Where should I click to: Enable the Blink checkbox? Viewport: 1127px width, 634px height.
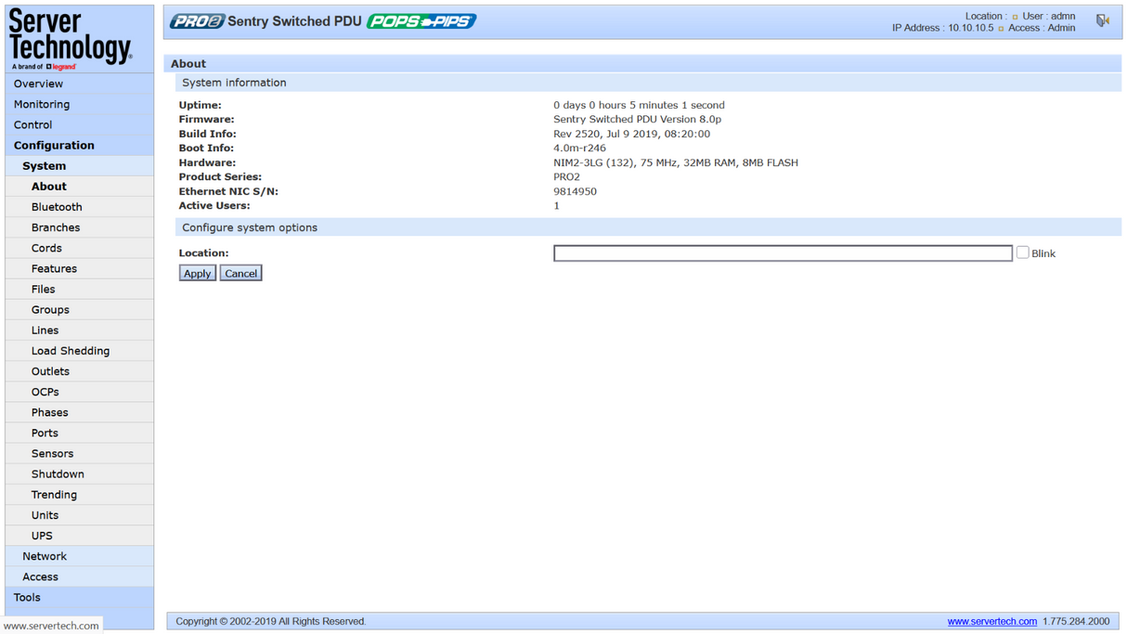[1022, 252]
